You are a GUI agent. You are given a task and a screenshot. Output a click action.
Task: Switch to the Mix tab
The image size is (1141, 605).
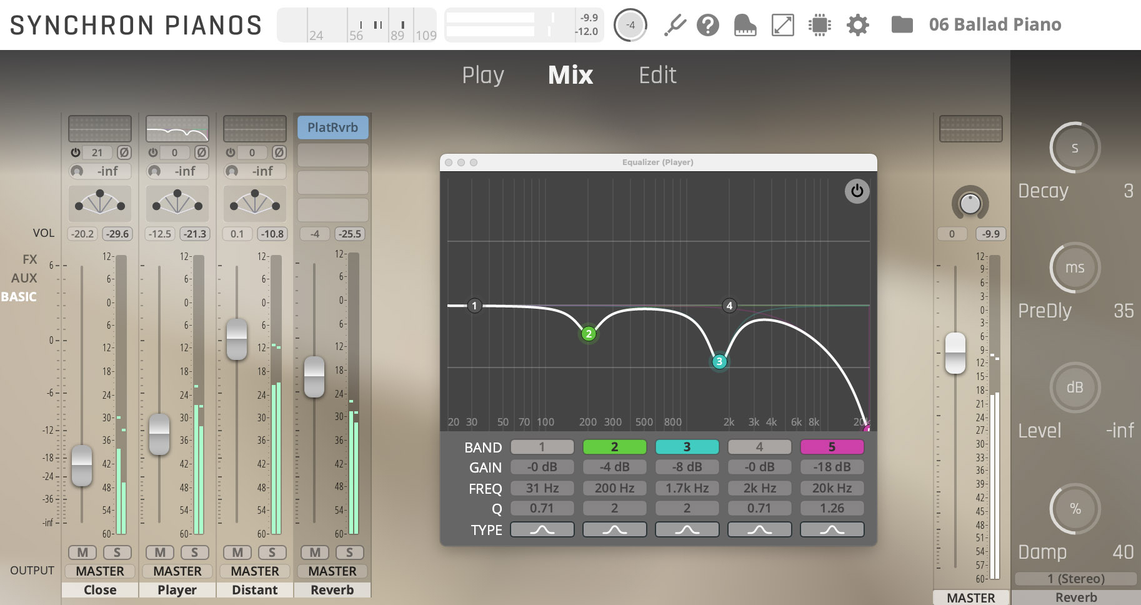click(x=570, y=75)
